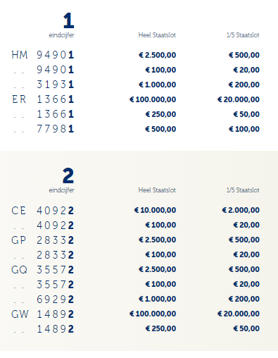The width and height of the screenshot is (278, 358).
Task: Click the €2.000,00 prize for CE 409222
Action: [241, 210]
